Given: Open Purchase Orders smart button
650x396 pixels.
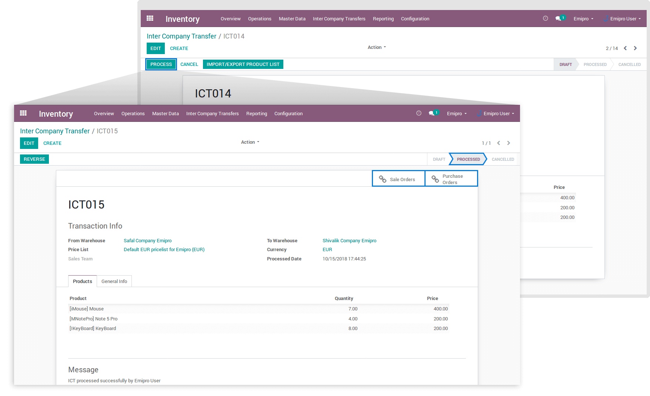Looking at the screenshot, I should (x=451, y=179).
